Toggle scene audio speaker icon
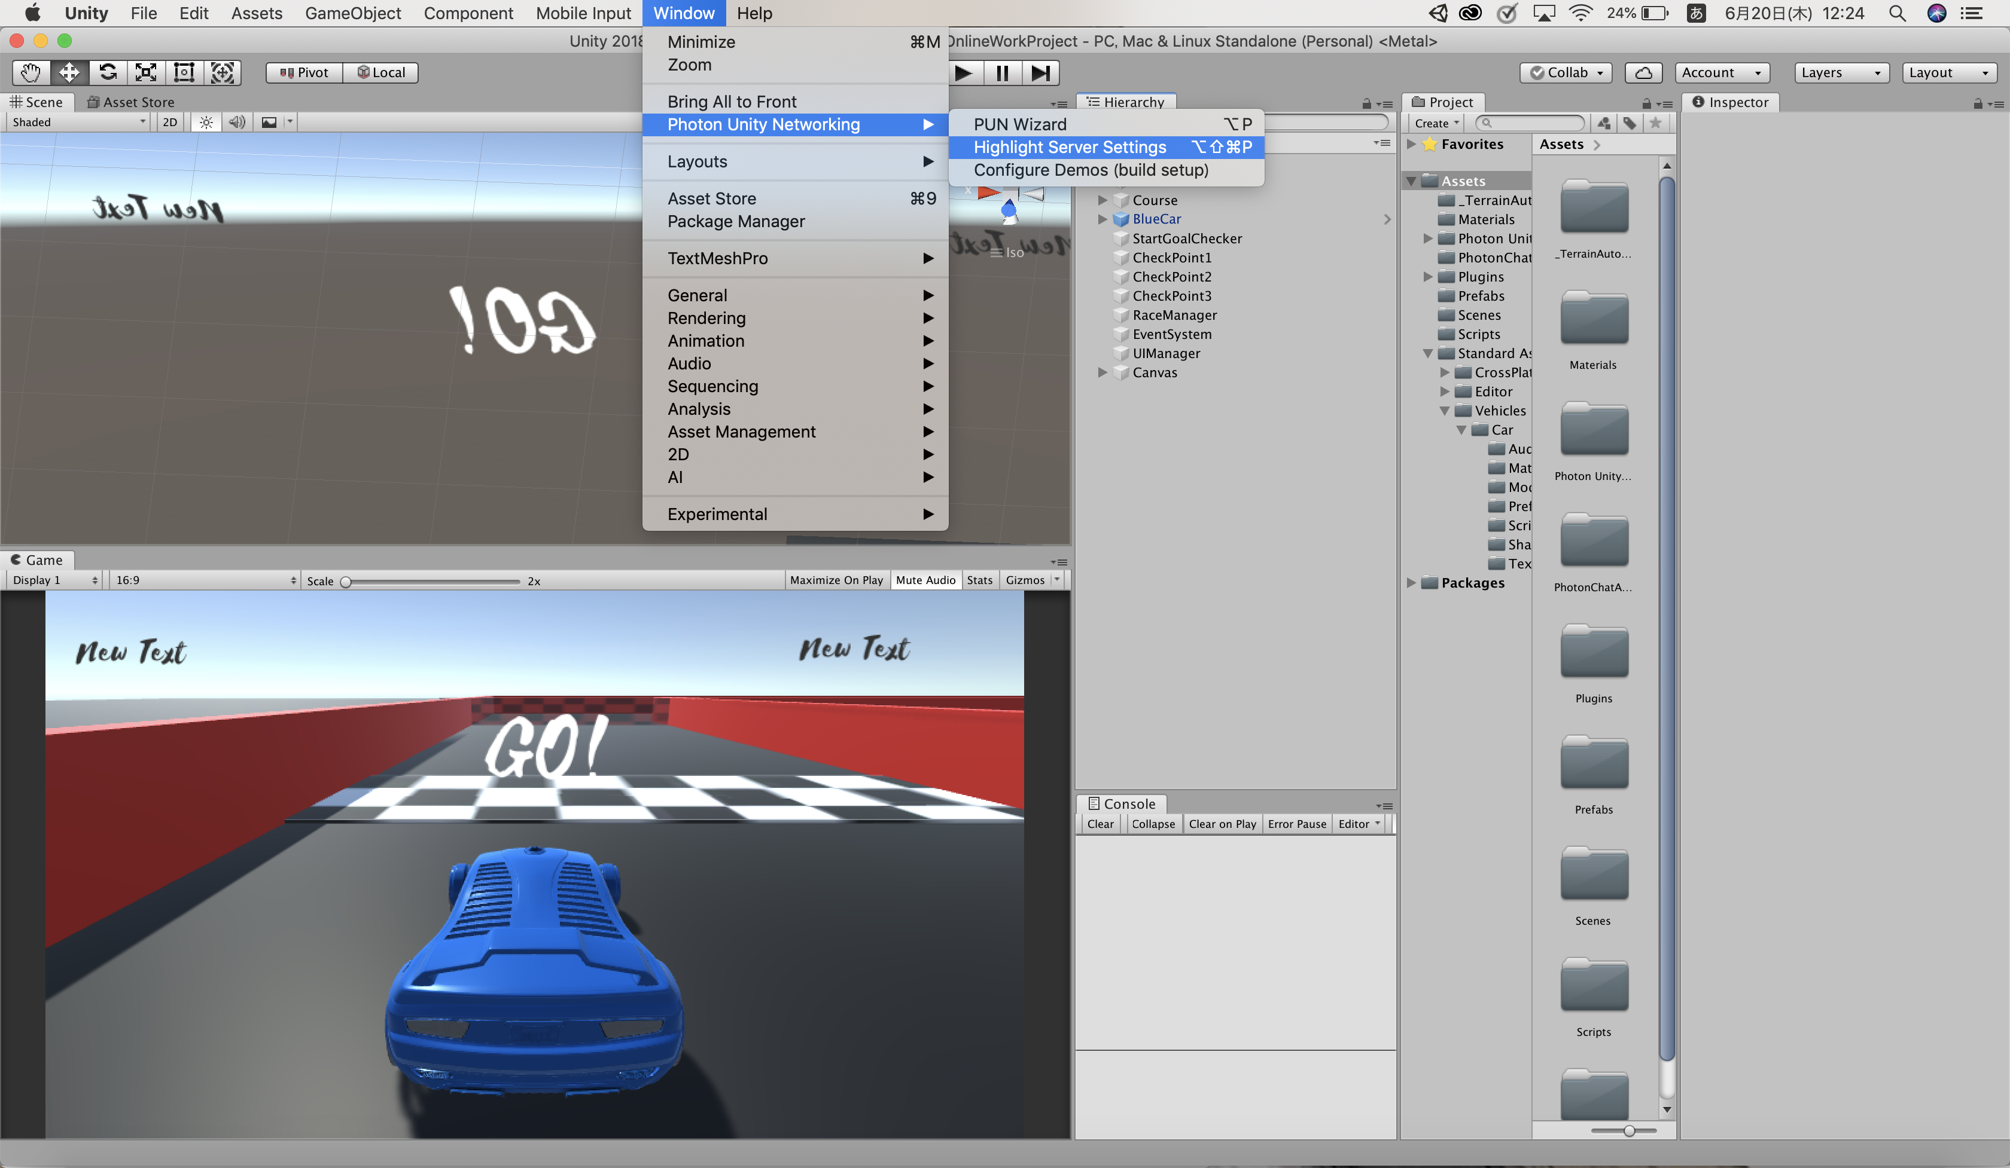The height and width of the screenshot is (1168, 2010). [237, 122]
